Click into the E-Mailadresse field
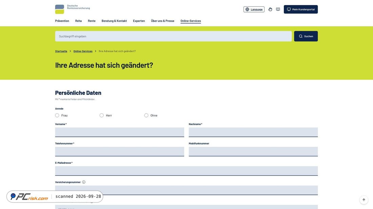 click(x=186, y=171)
